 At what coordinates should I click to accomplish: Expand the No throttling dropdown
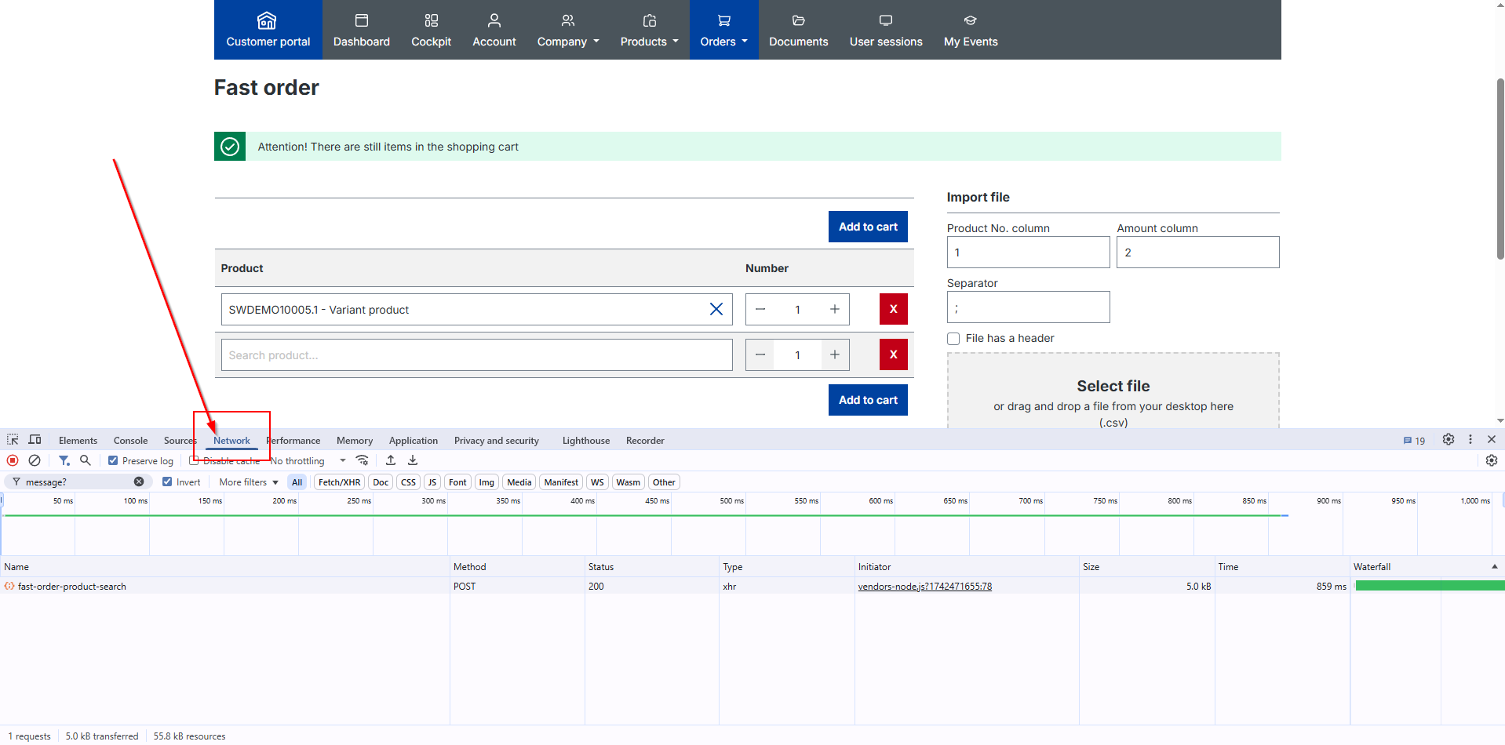[308, 461]
